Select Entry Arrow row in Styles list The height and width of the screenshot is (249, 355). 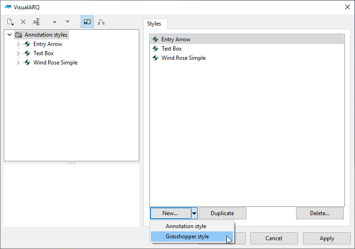[x=247, y=39]
